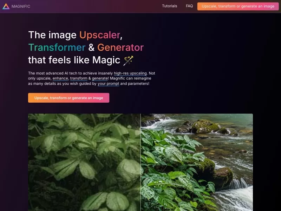
Task: Follow the high-res upscaling link
Action: click(130, 73)
